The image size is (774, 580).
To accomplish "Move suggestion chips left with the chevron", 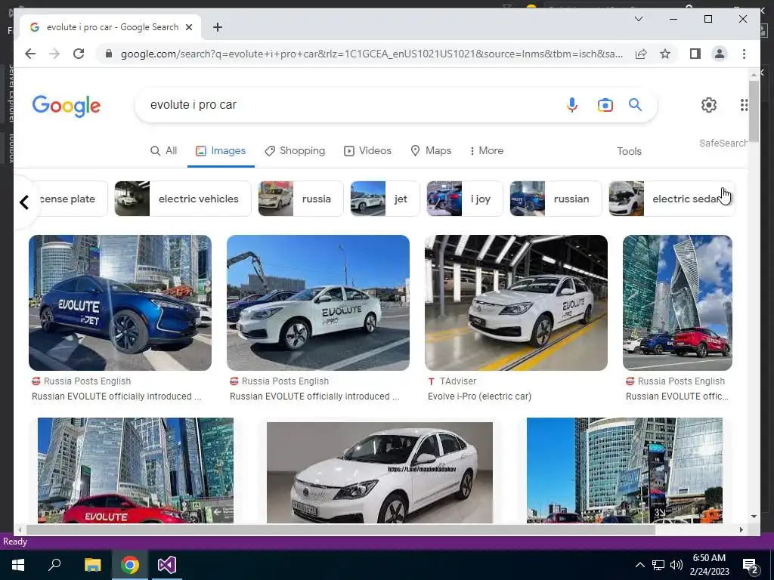I will [x=24, y=202].
